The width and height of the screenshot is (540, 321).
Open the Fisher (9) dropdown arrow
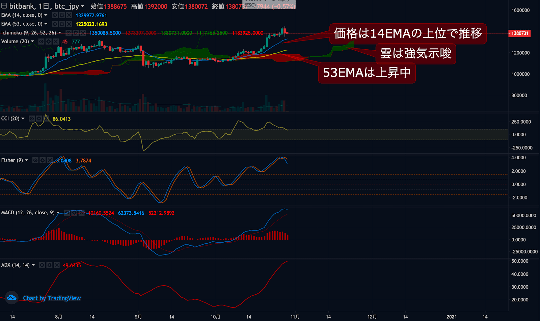point(26,160)
